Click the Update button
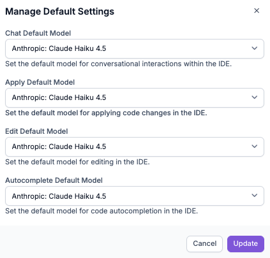The width and height of the screenshot is (270, 258). [x=246, y=244]
